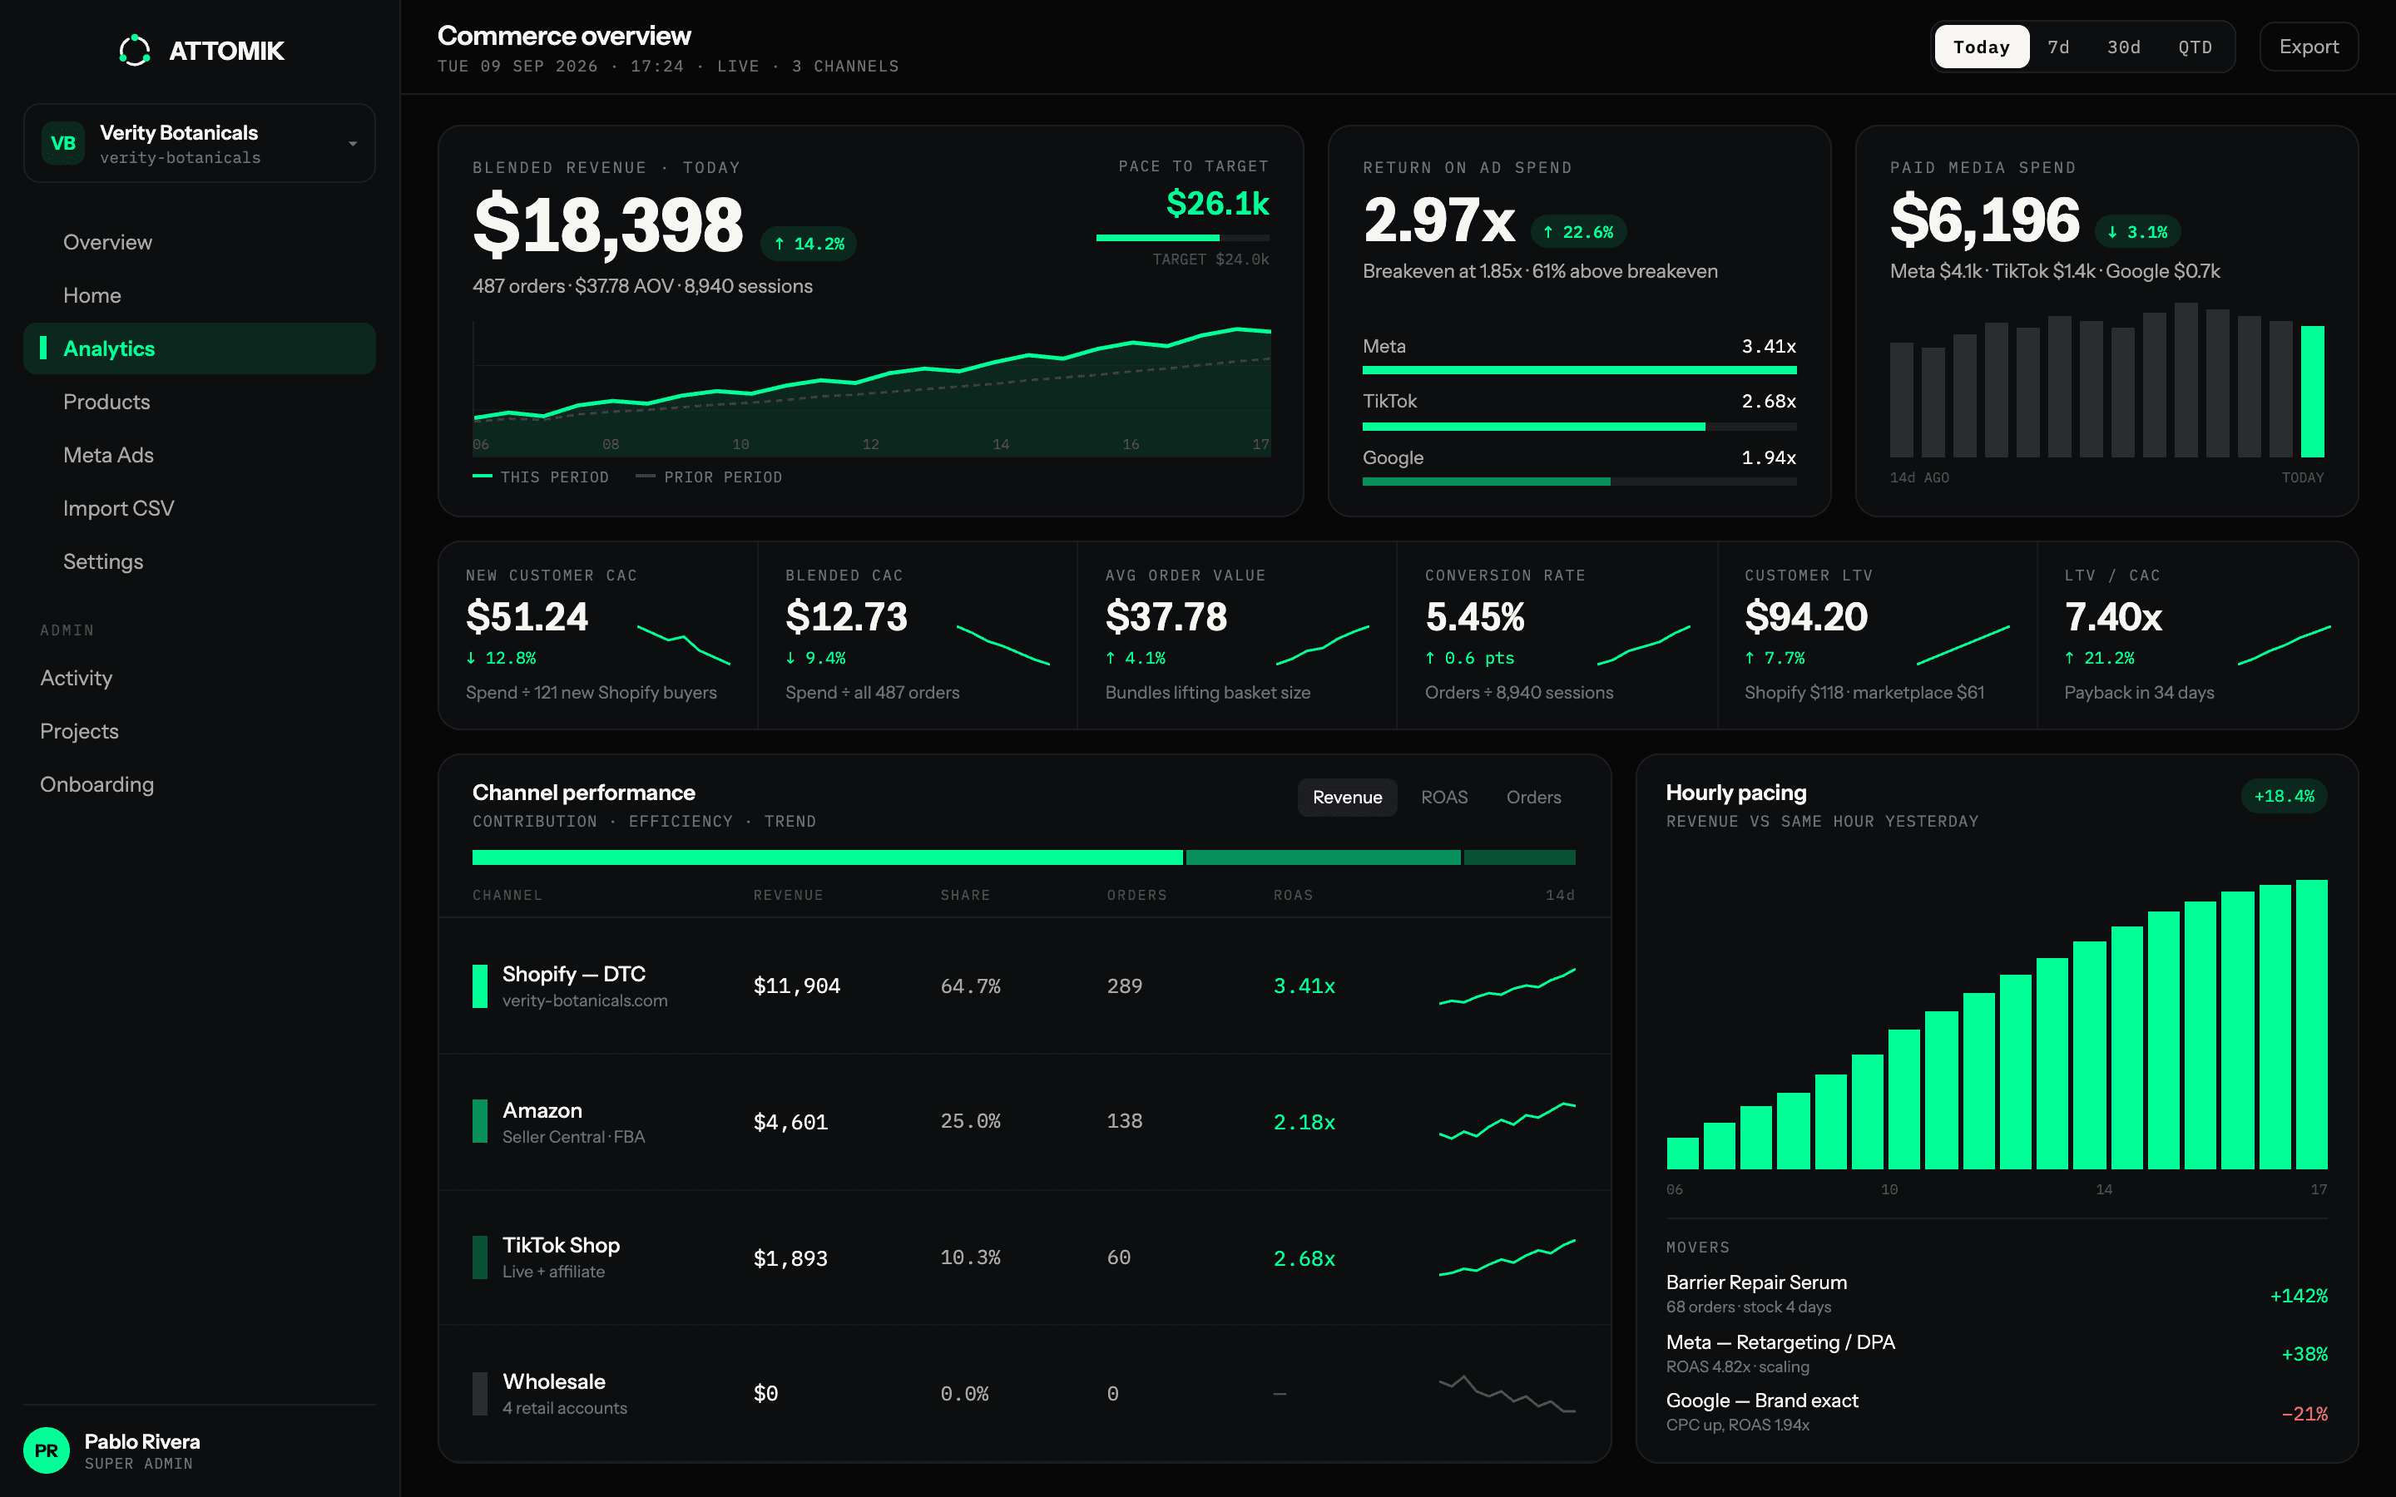The width and height of the screenshot is (2396, 1497).
Task: Click the Share column header
Action: (965, 895)
